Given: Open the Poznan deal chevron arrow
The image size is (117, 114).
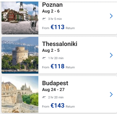Looking at the screenshot, I should (111, 16).
